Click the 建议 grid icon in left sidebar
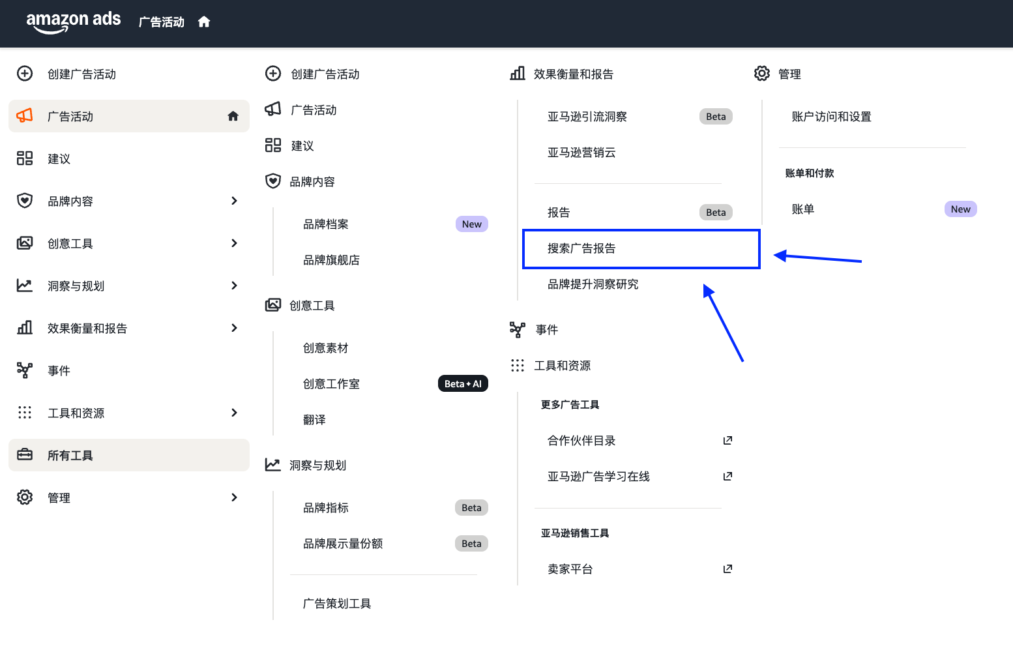 25,158
